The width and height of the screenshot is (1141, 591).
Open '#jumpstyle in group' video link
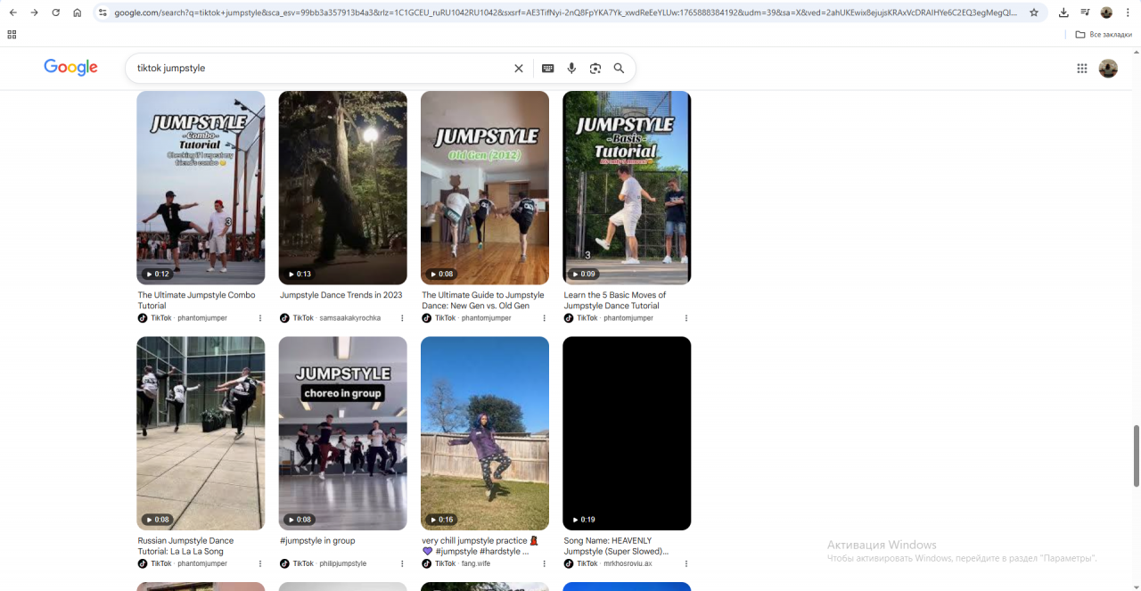(x=317, y=540)
